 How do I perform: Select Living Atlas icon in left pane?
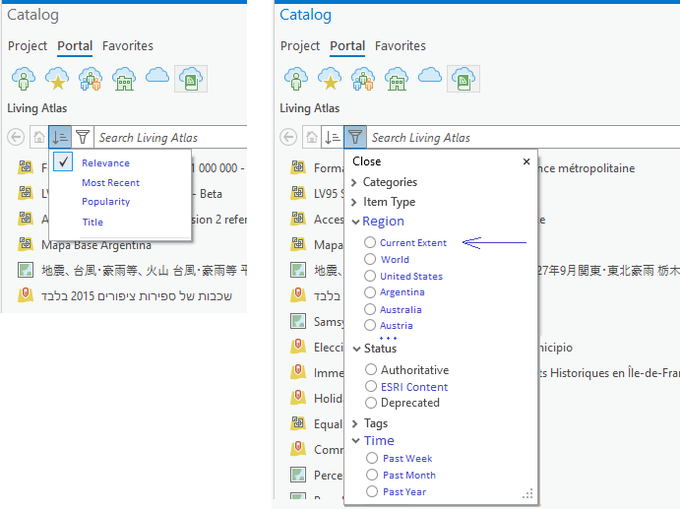[x=191, y=79]
